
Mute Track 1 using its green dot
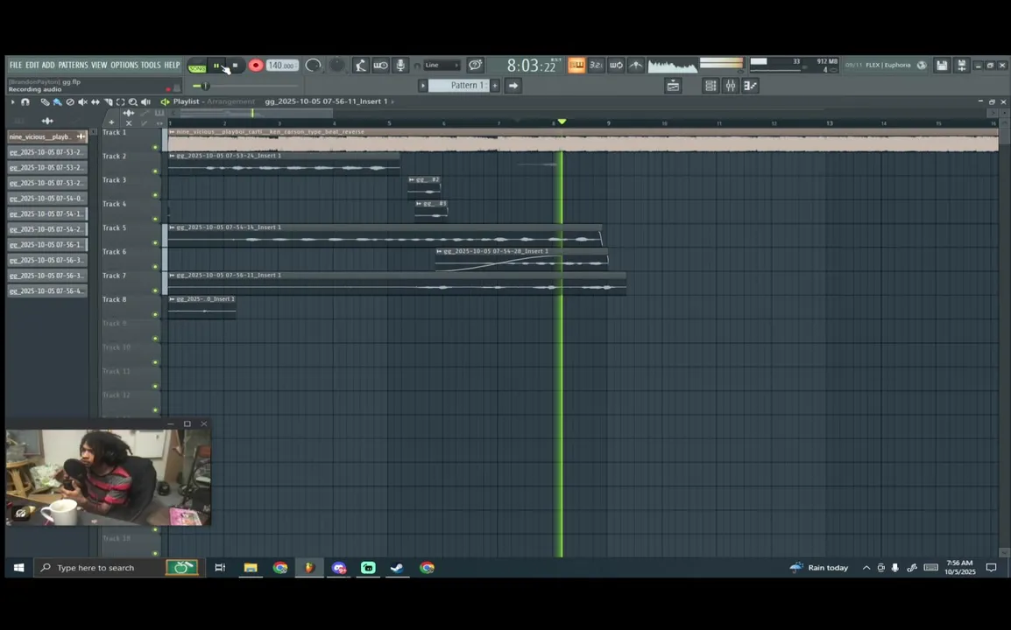[155, 148]
